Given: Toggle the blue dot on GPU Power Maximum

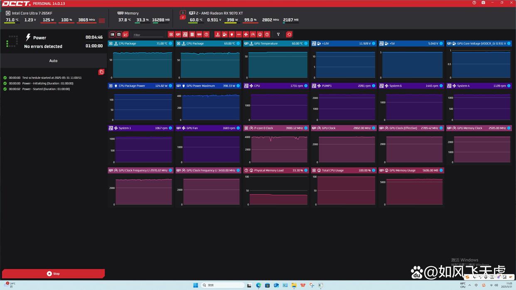Looking at the screenshot, I should 238,85.
